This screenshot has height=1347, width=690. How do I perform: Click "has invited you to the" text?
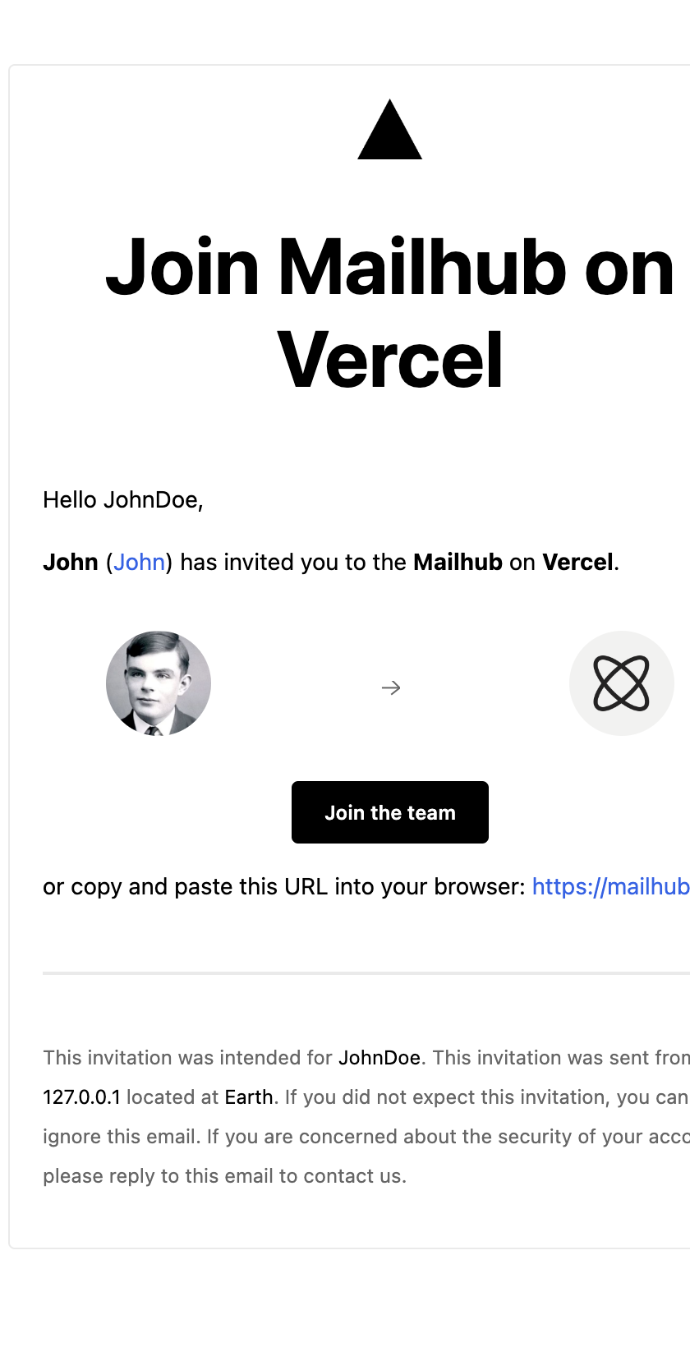point(293,562)
